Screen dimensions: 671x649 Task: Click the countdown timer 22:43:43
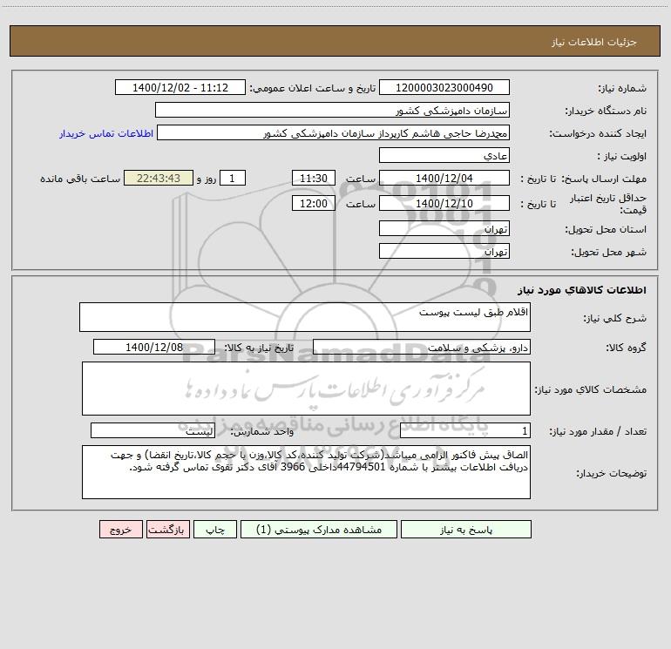[x=159, y=178]
